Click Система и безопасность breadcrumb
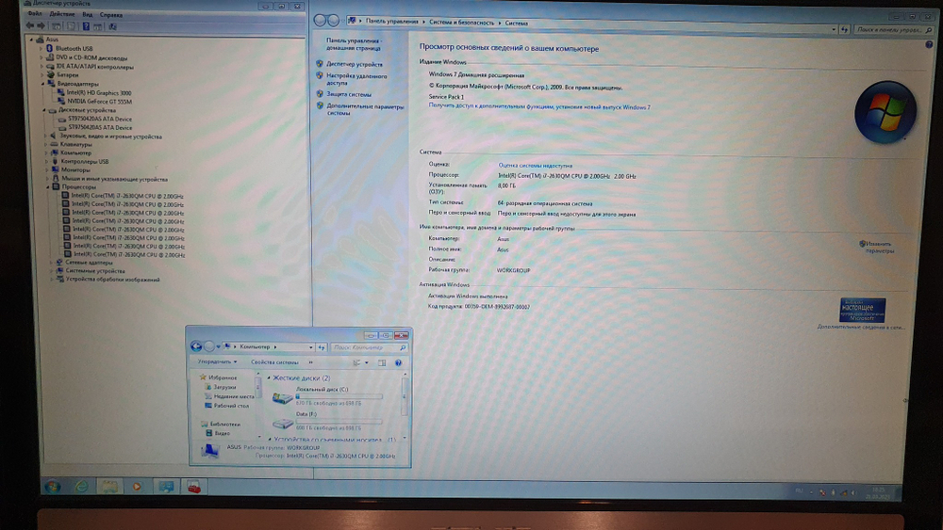 (x=461, y=23)
